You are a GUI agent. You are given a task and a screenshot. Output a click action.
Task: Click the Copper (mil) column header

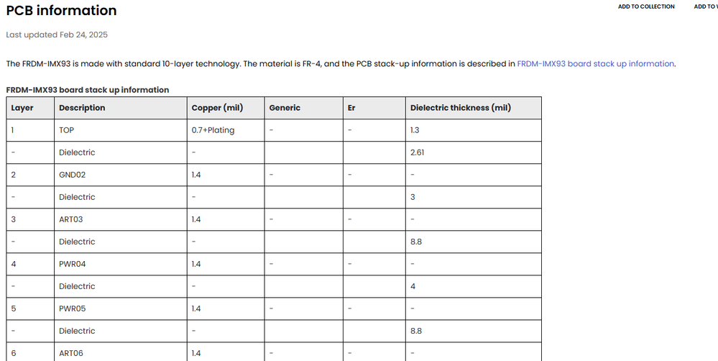(225, 108)
